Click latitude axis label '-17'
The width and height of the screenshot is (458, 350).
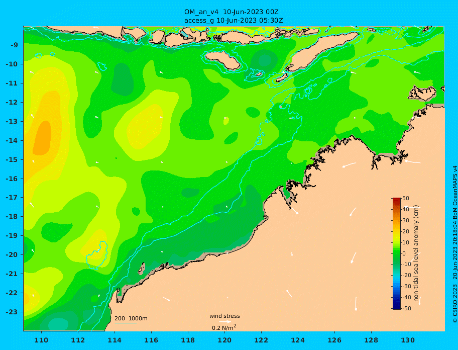tap(12, 198)
